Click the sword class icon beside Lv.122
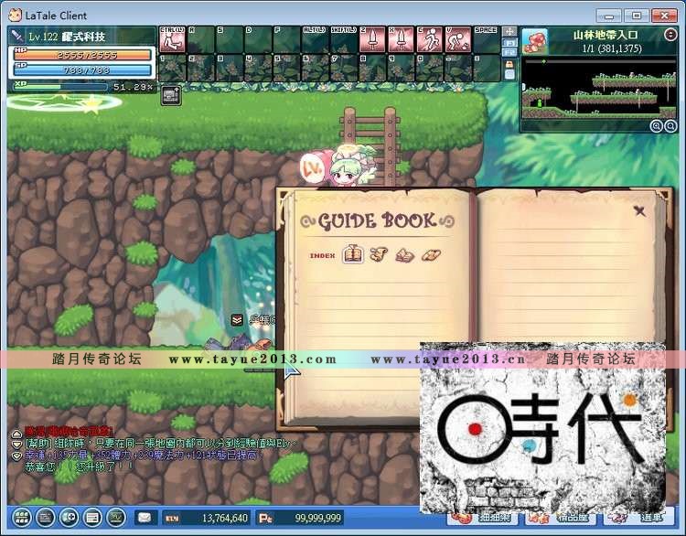The width and height of the screenshot is (686, 536). coord(17,36)
